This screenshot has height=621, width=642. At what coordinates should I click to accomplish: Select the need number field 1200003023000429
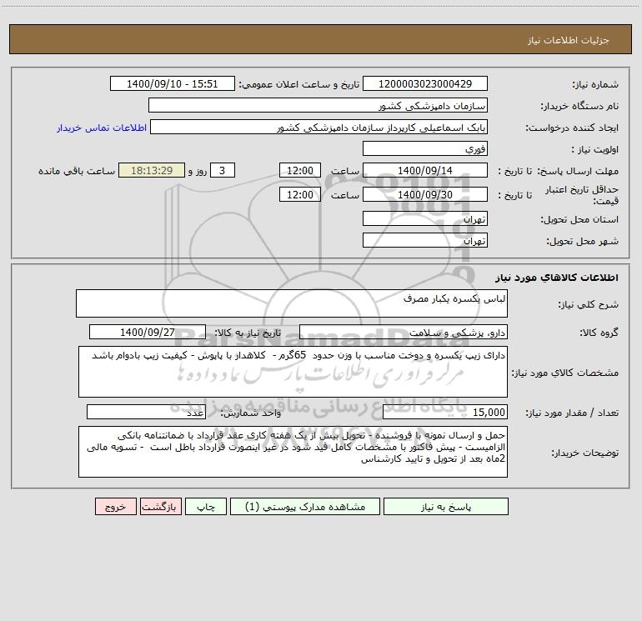425,83
